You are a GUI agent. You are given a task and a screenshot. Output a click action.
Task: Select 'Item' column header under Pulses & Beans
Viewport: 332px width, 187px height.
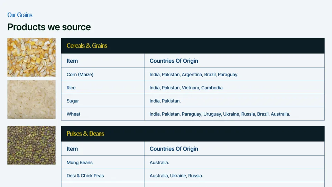[x=72, y=149]
